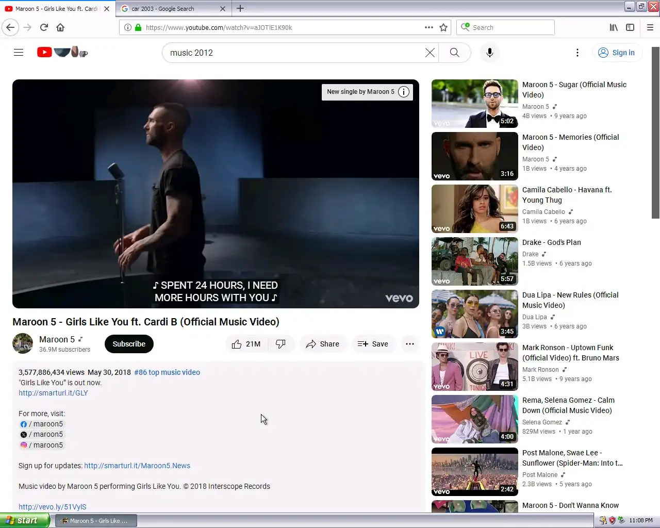Open Uptown Funk video thumbnail
Viewport: 660px width, 528px height.
[x=475, y=367]
